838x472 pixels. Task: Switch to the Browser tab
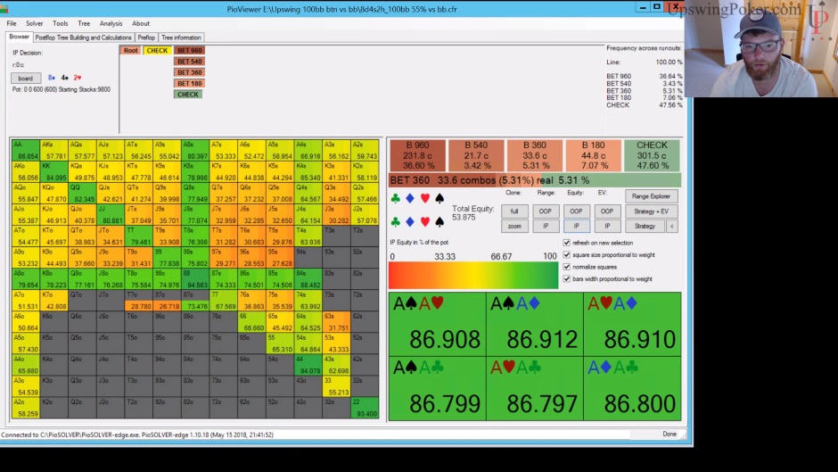(x=20, y=37)
